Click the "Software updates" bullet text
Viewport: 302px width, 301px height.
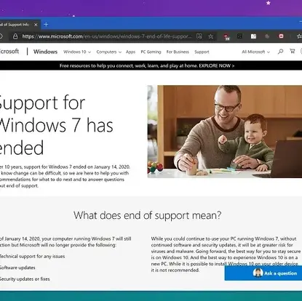click(17, 268)
